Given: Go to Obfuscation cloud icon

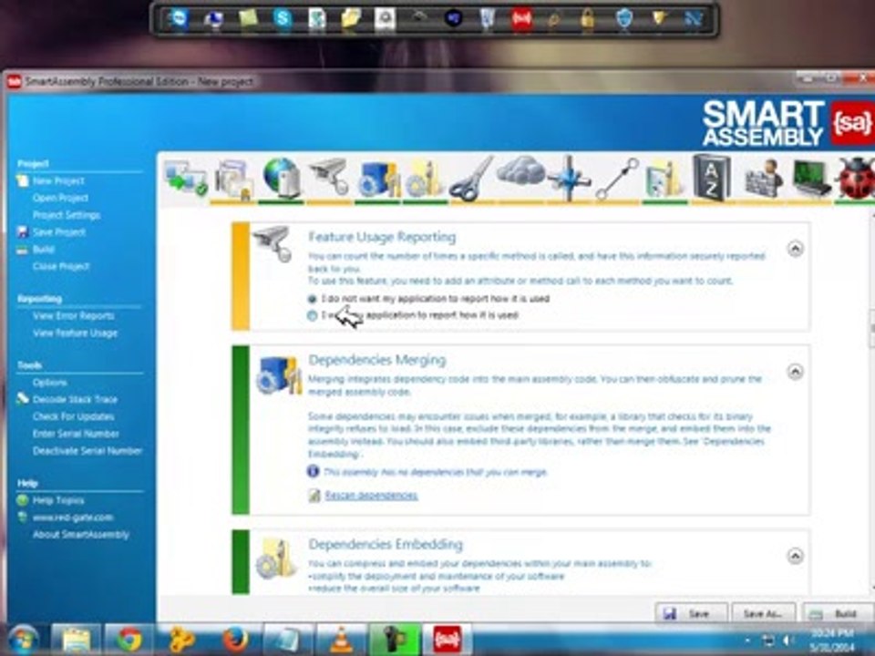Looking at the screenshot, I should point(520,170).
